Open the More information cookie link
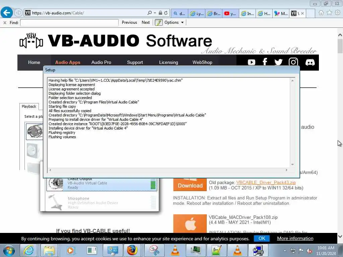The width and height of the screenshot is (343, 257). (295, 238)
